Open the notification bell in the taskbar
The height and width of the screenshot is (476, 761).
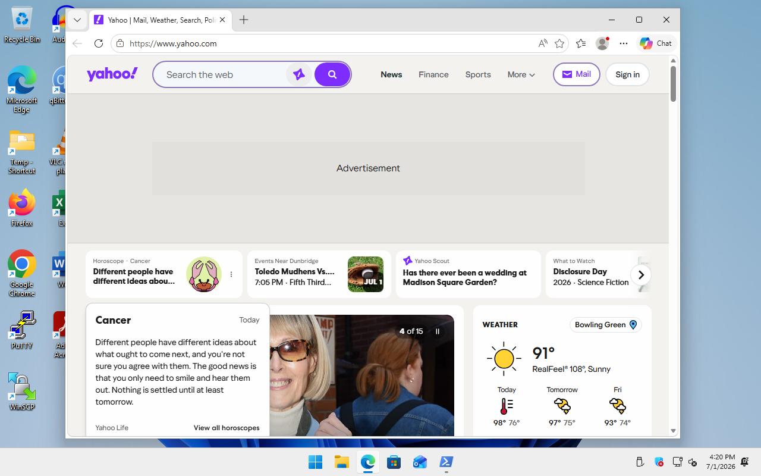click(x=745, y=462)
